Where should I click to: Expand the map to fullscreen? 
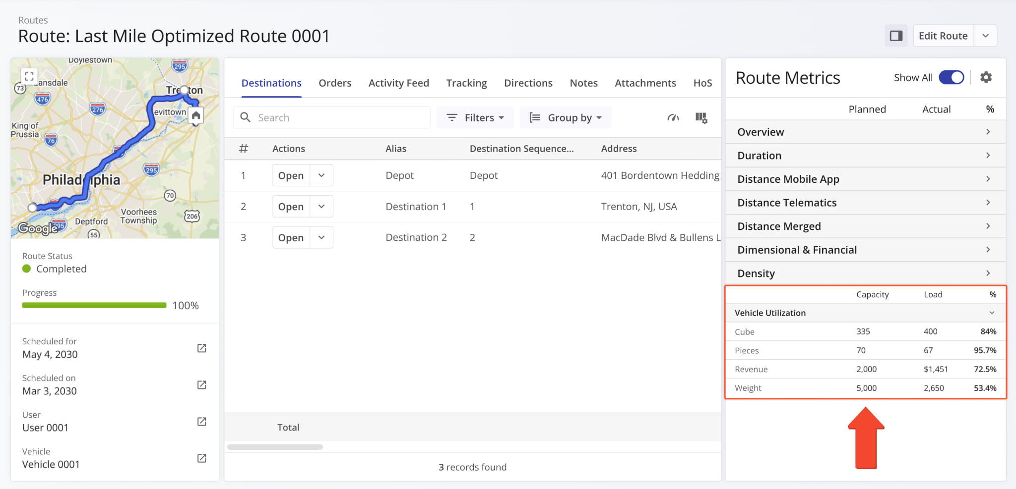(29, 76)
